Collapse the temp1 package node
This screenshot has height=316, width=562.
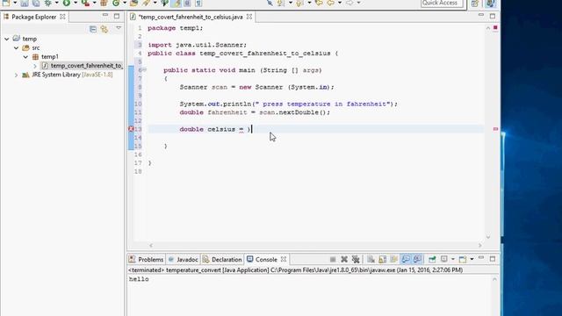click(x=25, y=56)
